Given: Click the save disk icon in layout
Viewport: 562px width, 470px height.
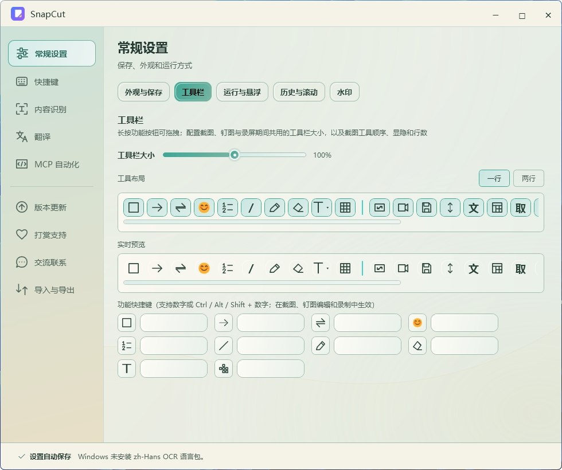Looking at the screenshot, I should [x=427, y=207].
